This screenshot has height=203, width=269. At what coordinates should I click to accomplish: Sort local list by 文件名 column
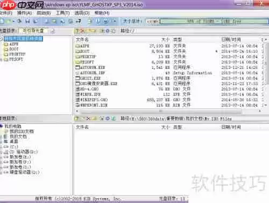[x=82, y=127]
